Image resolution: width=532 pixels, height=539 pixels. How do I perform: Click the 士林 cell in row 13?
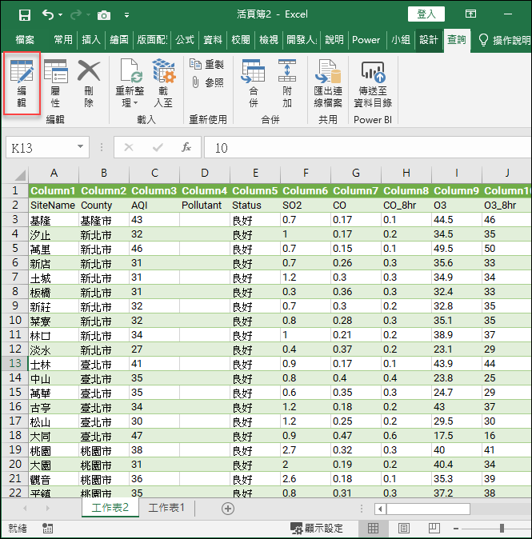[x=54, y=364]
